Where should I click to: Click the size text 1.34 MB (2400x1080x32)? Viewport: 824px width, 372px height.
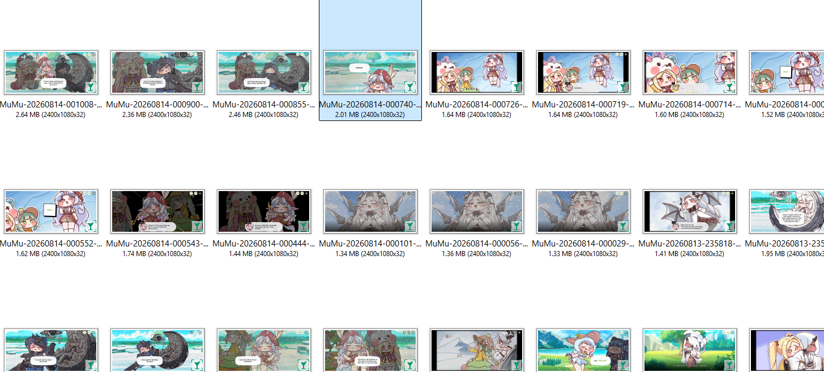pyautogui.click(x=370, y=254)
